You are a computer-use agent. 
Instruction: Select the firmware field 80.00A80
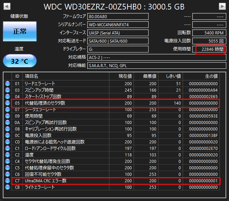[x=118, y=16]
